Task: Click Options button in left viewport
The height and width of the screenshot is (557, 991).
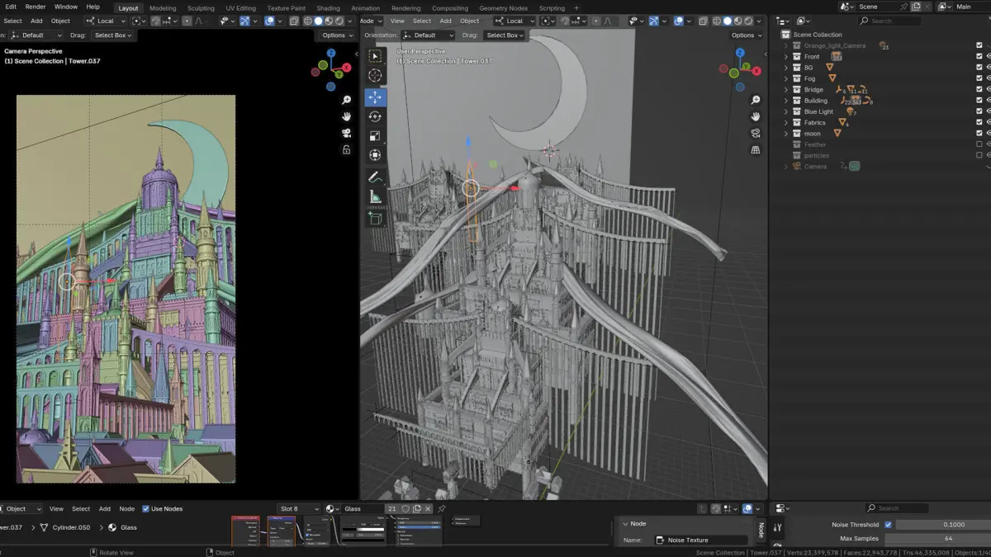Action: point(337,35)
